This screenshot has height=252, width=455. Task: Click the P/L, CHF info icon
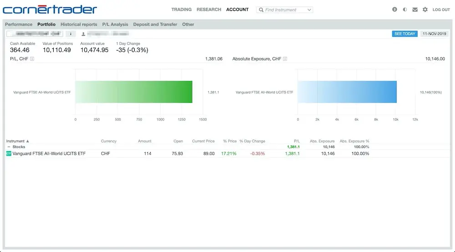coord(32,59)
